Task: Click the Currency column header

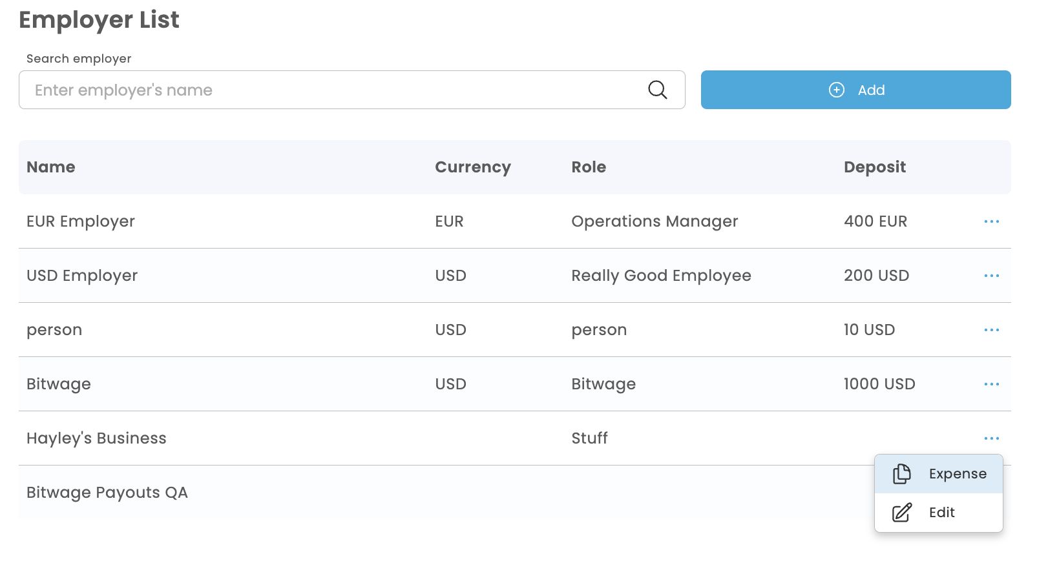Action: [x=472, y=167]
